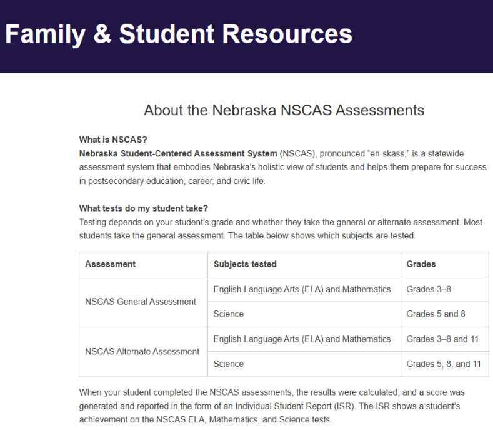Click the Science cell in Grades 5, 8, and 11 row
The height and width of the screenshot is (430, 493).
[304, 364]
